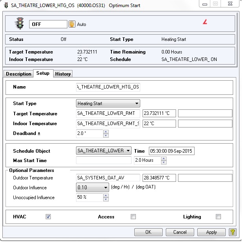Click the empty field beside Indoor Temperature value
243x242 pixels.
point(205,124)
